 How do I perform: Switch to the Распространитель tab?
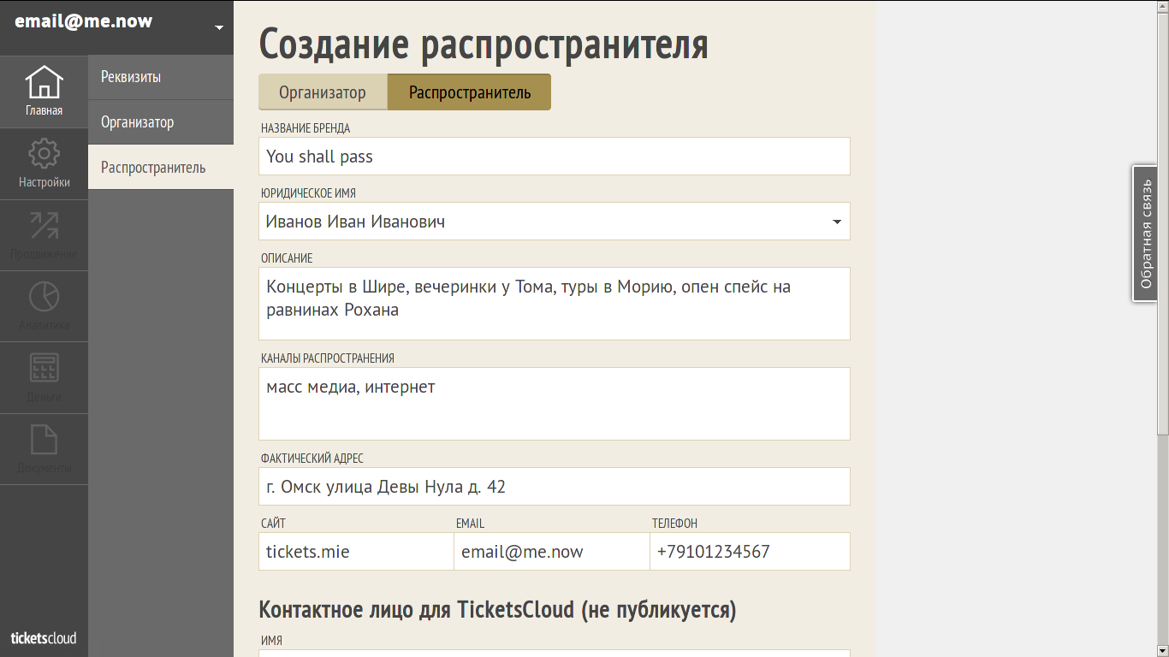pyautogui.click(x=469, y=92)
